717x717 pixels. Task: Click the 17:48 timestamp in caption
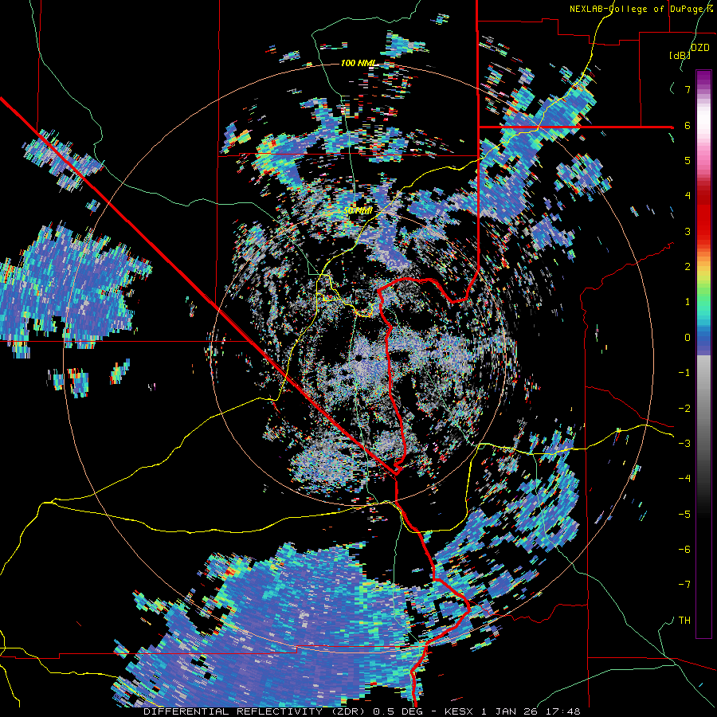(x=562, y=711)
